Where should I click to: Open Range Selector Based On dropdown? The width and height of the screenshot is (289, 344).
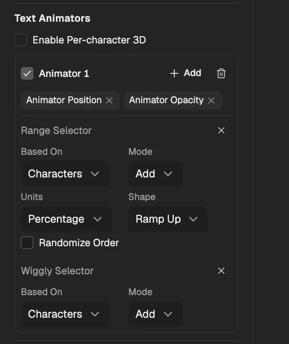65,174
